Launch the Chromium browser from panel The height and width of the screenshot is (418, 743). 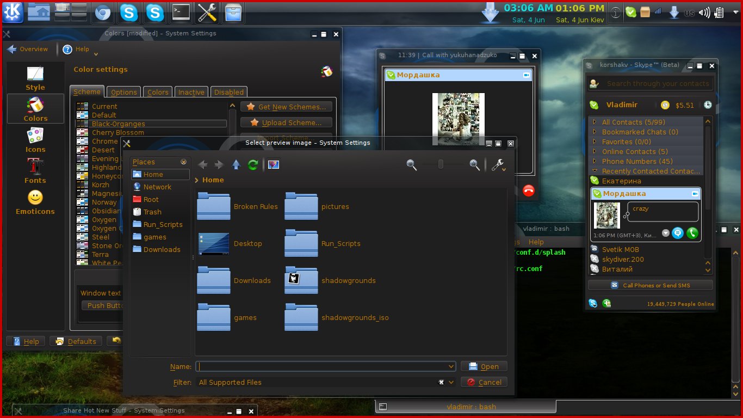click(x=102, y=13)
